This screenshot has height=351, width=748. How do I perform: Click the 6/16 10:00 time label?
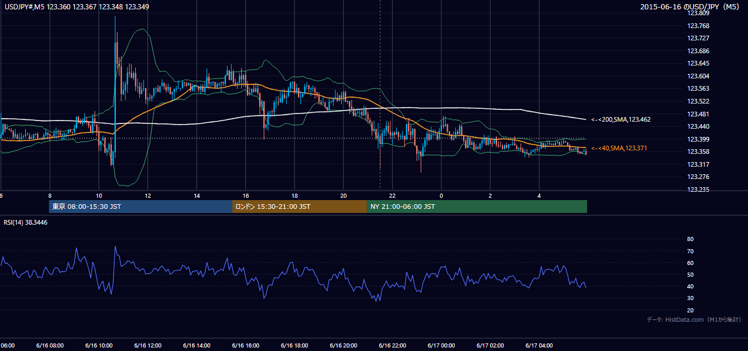[x=98, y=345]
